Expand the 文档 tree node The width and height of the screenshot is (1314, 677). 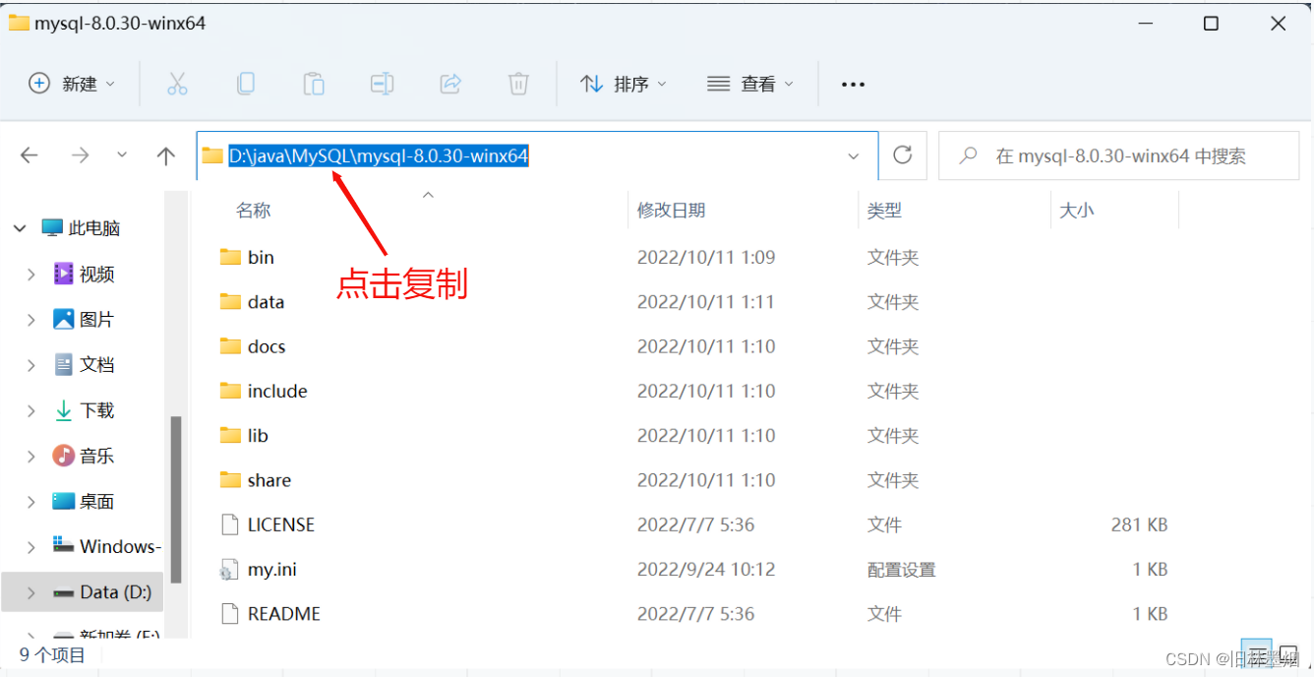point(31,365)
